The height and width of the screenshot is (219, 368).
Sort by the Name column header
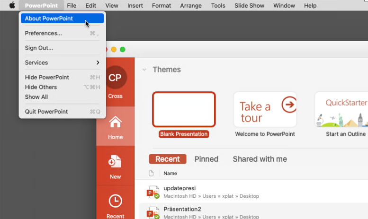click(170, 174)
